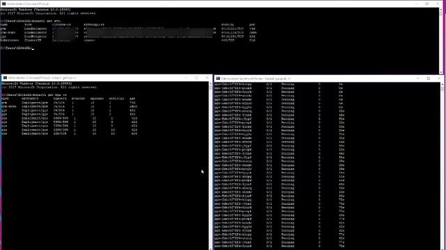Minimize the kubectl get hpa window
Image resolution: width=446 pixels, height=250 pixels.
pyautogui.click(x=186, y=78)
